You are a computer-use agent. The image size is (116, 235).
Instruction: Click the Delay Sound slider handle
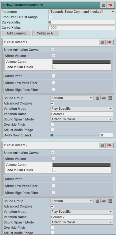tap(52, 135)
